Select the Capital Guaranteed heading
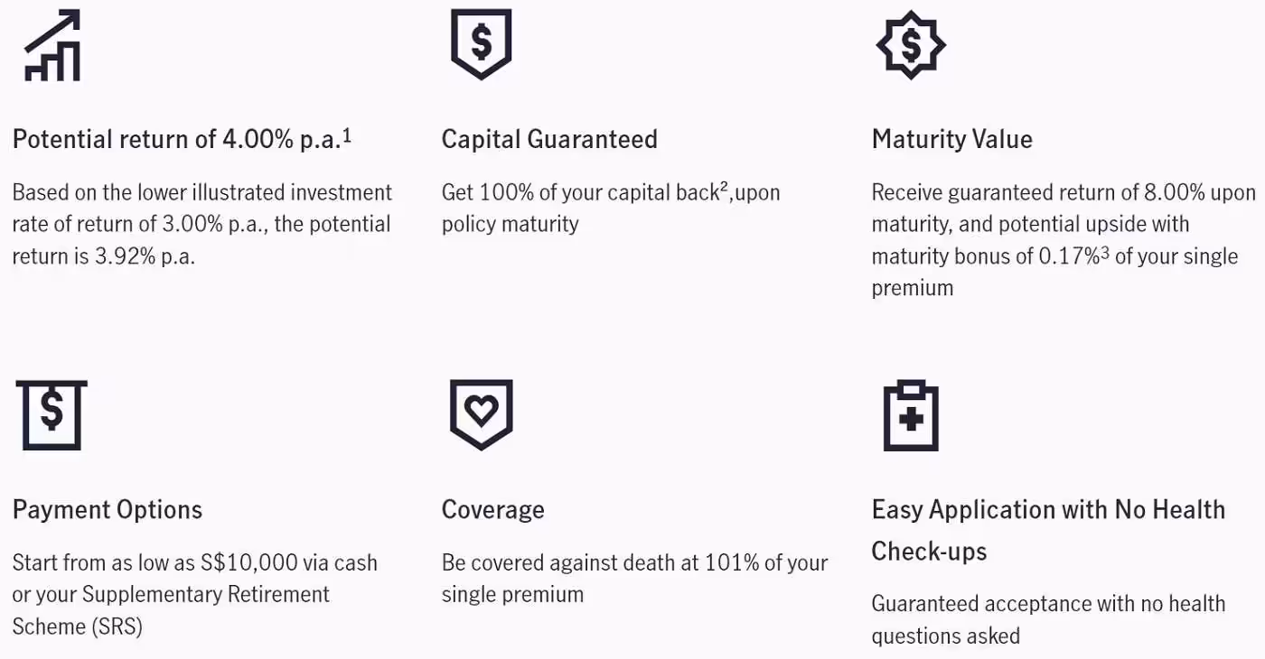This screenshot has width=1265, height=659. click(x=549, y=140)
